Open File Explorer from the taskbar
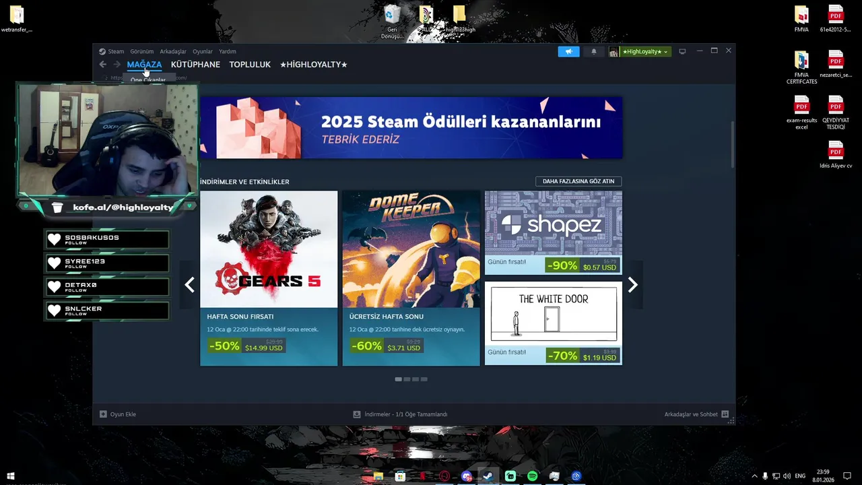 coord(378,476)
